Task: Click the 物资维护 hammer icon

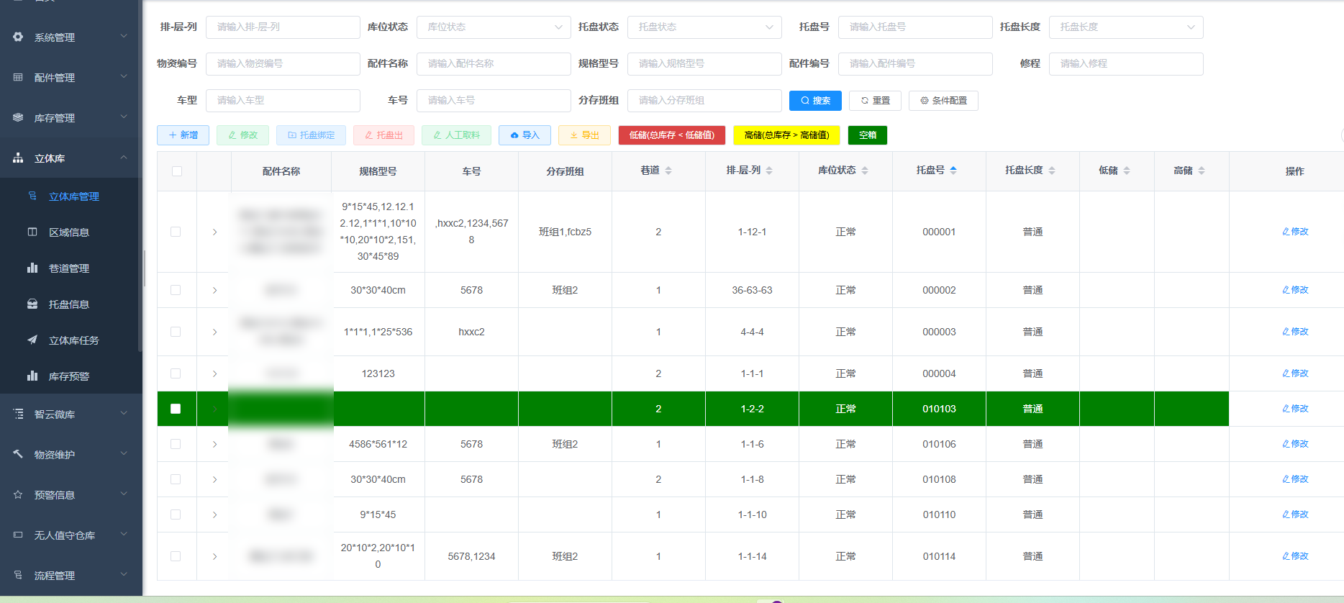Action: (x=18, y=454)
